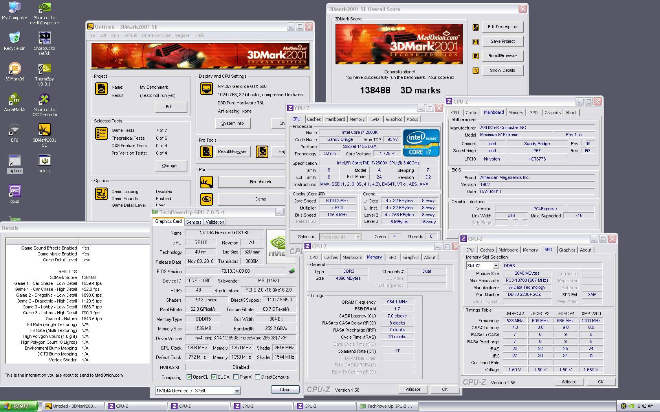The image size is (660, 412).
Task: Toggle the PhysX checkbox in GPU-Z
Action: (236, 377)
